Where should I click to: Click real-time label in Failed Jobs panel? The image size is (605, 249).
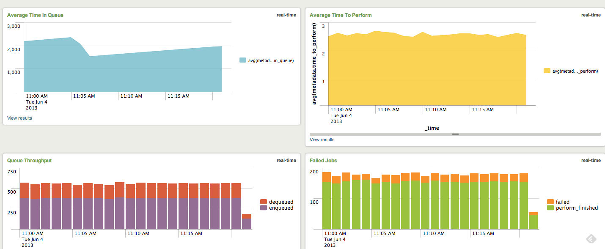pyautogui.click(x=591, y=161)
